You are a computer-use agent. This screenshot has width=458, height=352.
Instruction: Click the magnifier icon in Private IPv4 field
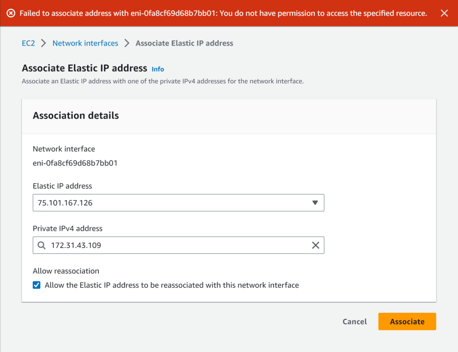41,245
